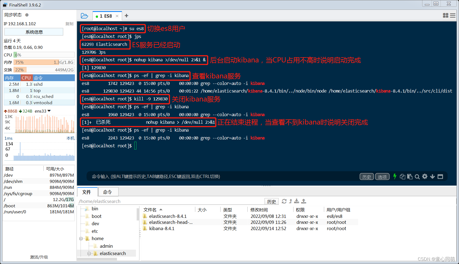Toggle full-screen terminal window icon

click(440, 177)
